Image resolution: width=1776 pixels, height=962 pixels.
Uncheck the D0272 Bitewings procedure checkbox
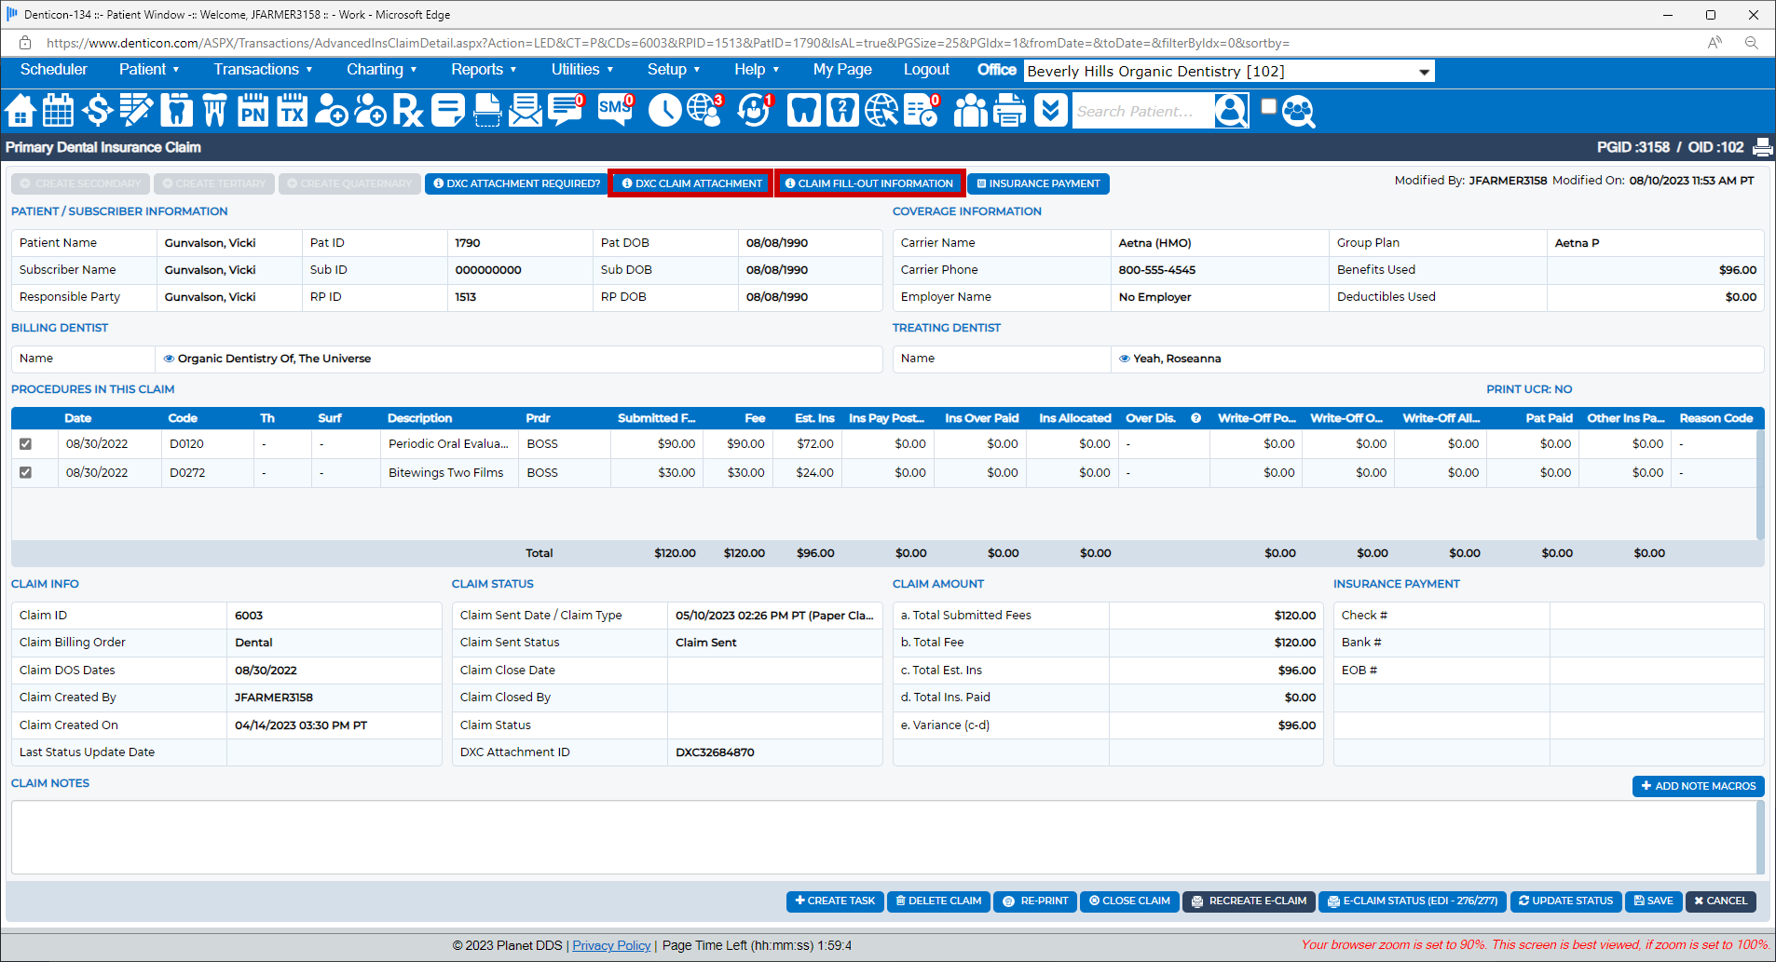(x=25, y=473)
